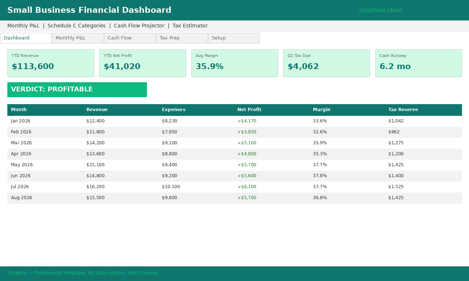Switch to the Dashboard tab
The image size is (469, 281).
(26, 38)
